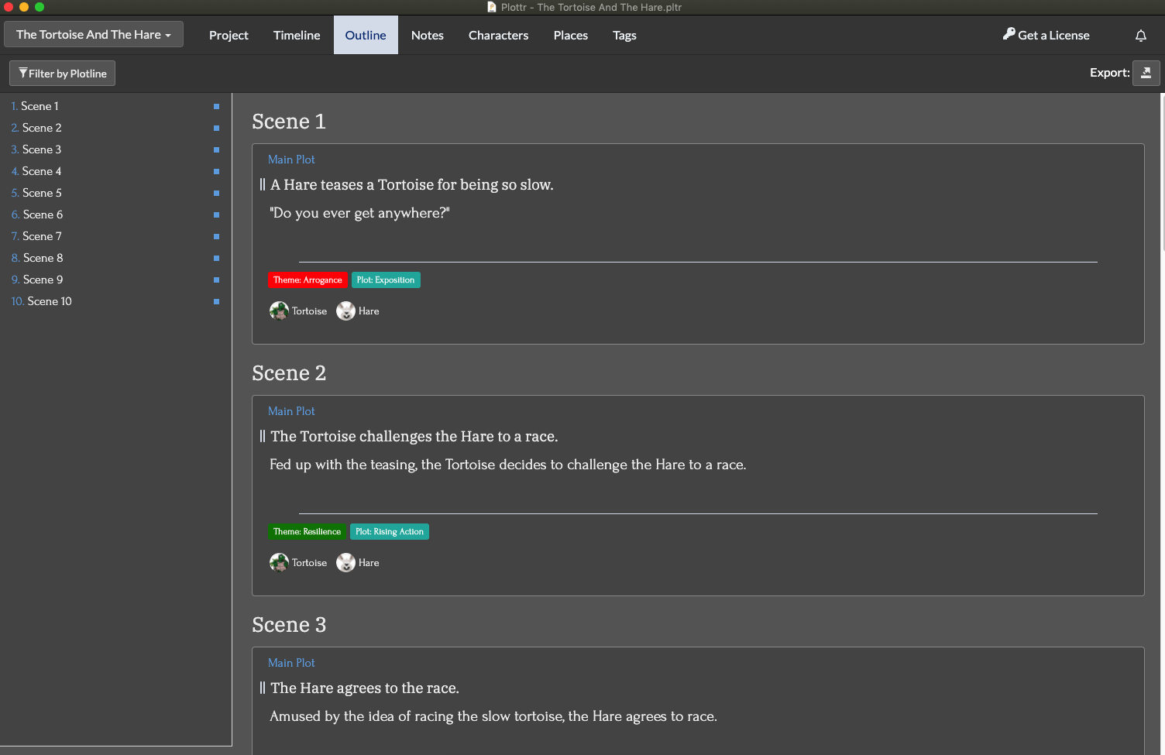Click Get a License link
The image size is (1165, 755).
tap(1046, 35)
